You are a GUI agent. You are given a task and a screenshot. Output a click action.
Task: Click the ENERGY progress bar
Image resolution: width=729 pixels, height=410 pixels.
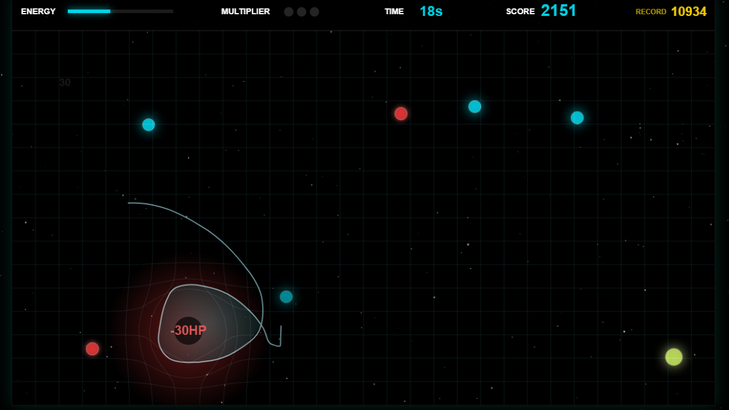(120, 11)
